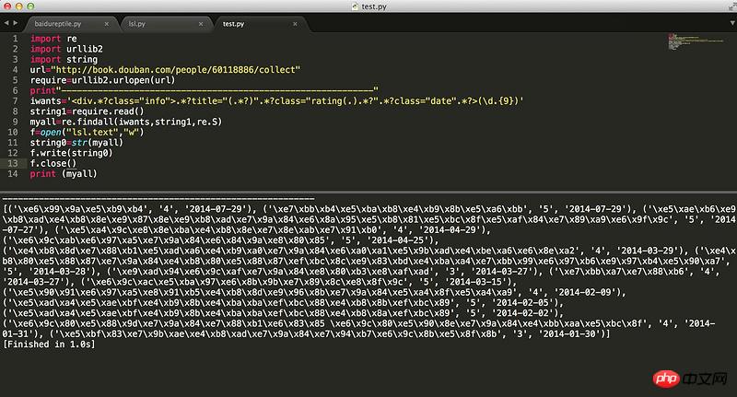737x397 pixels.
Task: Click line number 14 in gutter
Action: (x=13, y=174)
